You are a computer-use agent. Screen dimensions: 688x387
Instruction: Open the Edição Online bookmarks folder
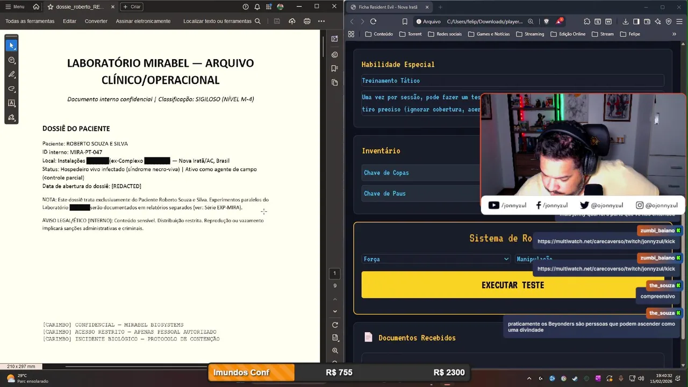pyautogui.click(x=568, y=34)
